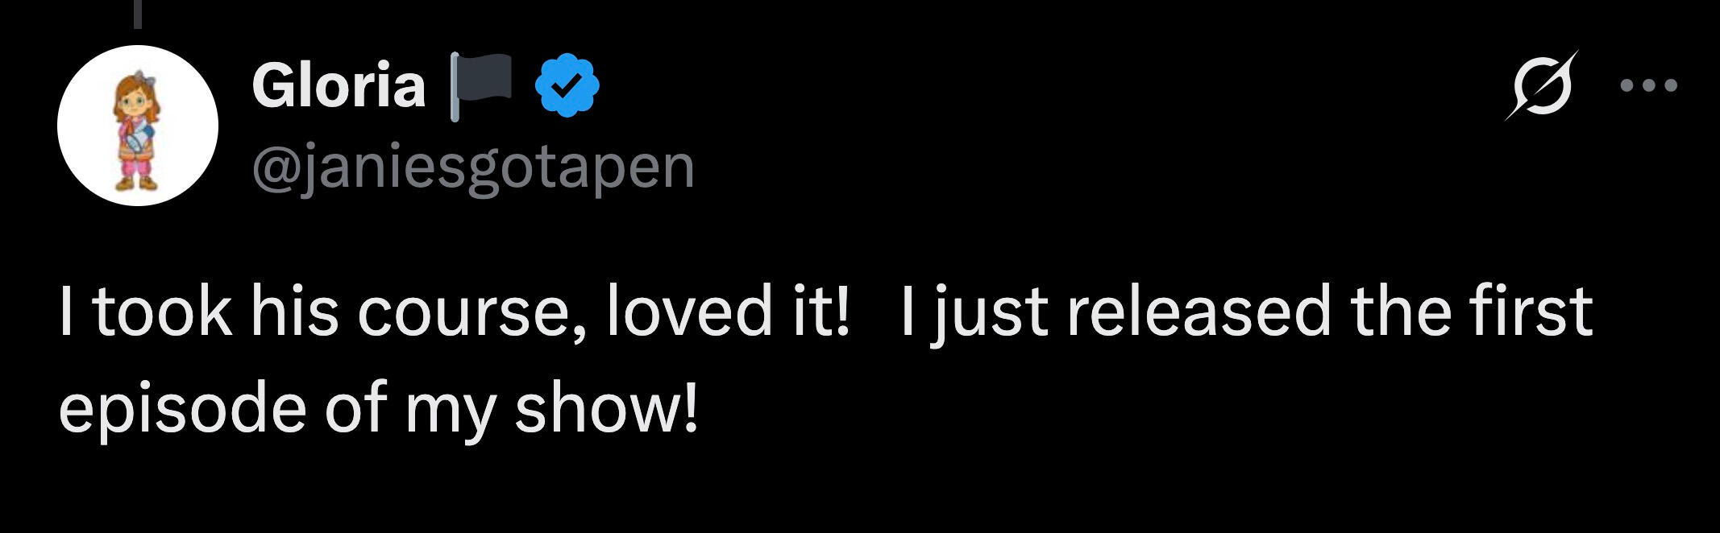Go to the janiesgotapen user page
Image resolution: width=1720 pixels, height=533 pixels.
(473, 167)
